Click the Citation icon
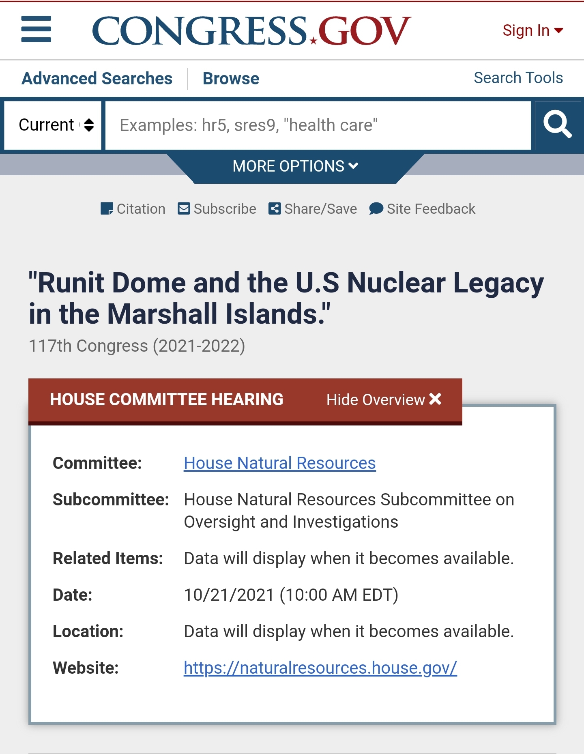This screenshot has height=754, width=584. pos(107,209)
